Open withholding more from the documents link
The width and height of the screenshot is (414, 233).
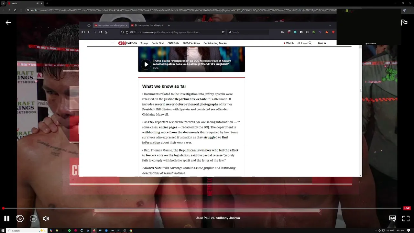click(171, 132)
